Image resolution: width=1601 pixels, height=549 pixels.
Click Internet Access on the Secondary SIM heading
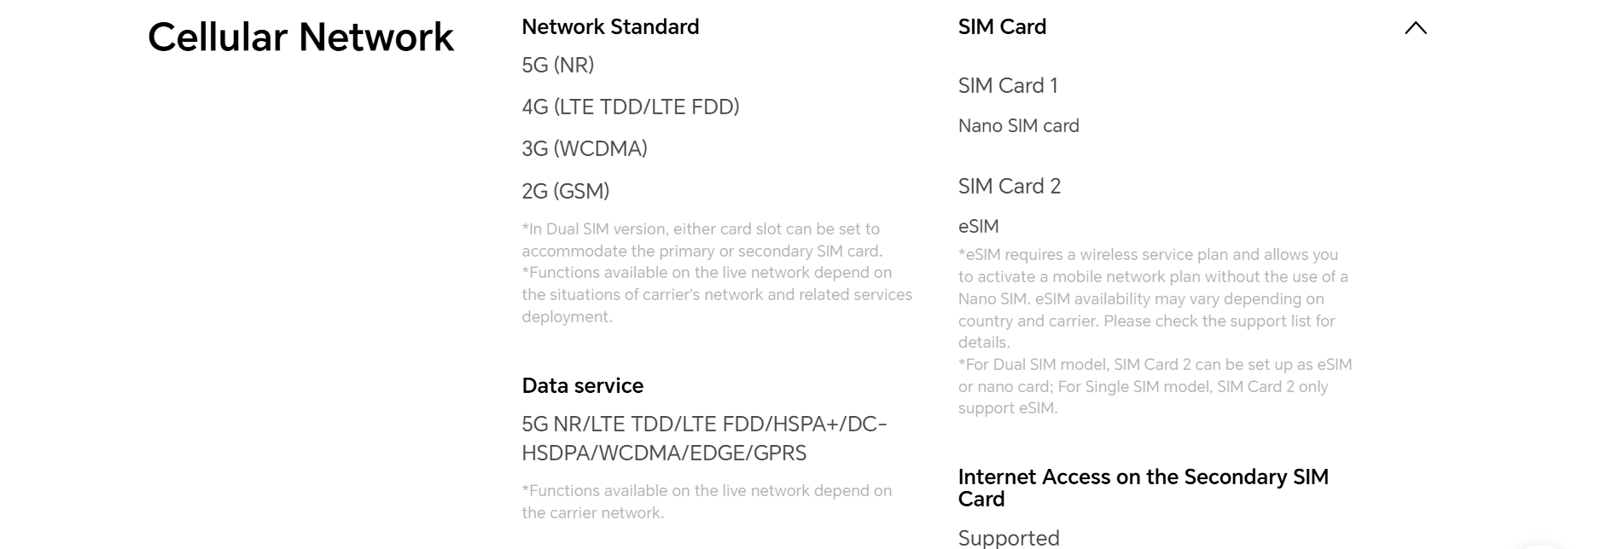pos(1143,488)
